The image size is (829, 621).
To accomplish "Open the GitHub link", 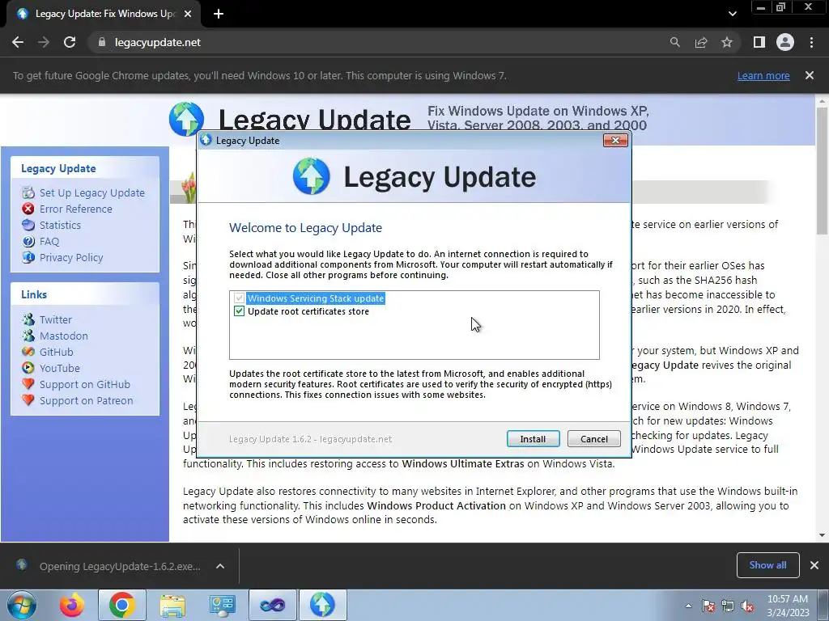I will (56, 353).
